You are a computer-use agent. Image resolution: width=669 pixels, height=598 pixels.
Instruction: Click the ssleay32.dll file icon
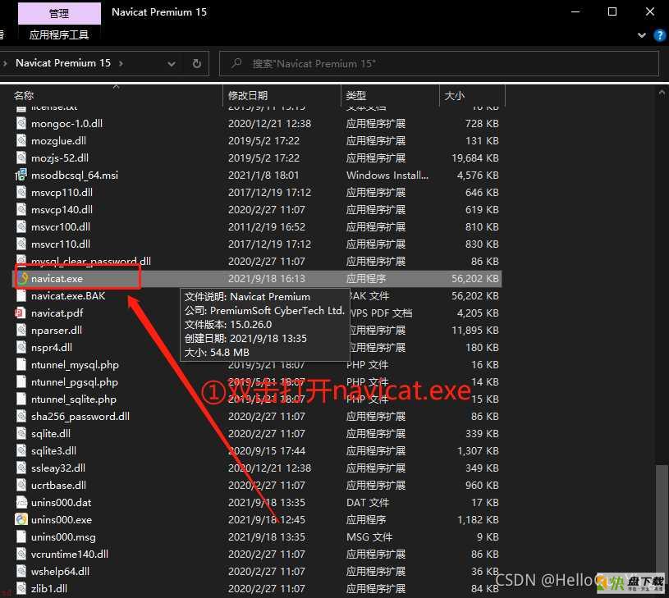21,468
